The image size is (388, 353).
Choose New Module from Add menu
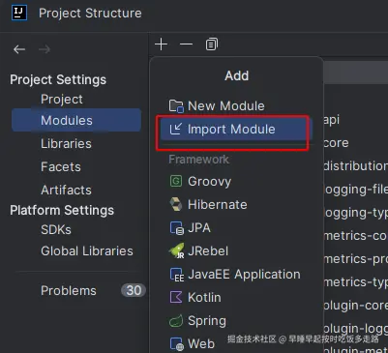[x=236, y=105]
